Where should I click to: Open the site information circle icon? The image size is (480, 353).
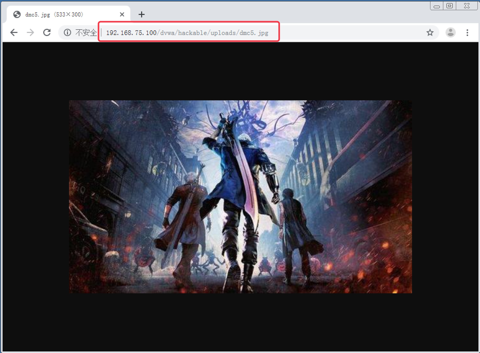tap(67, 32)
